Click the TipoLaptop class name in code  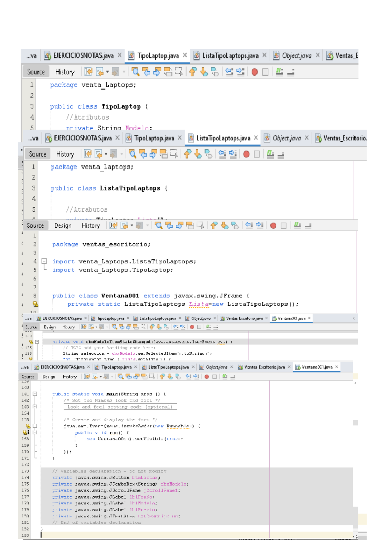point(121,107)
